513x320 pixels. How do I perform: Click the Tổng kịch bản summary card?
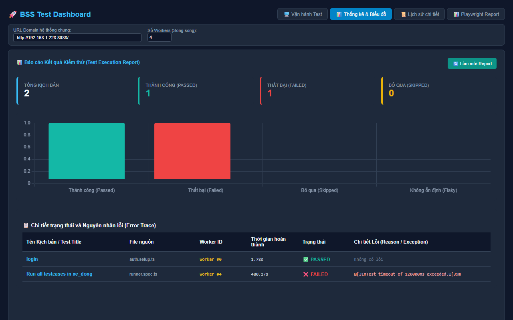click(73, 91)
